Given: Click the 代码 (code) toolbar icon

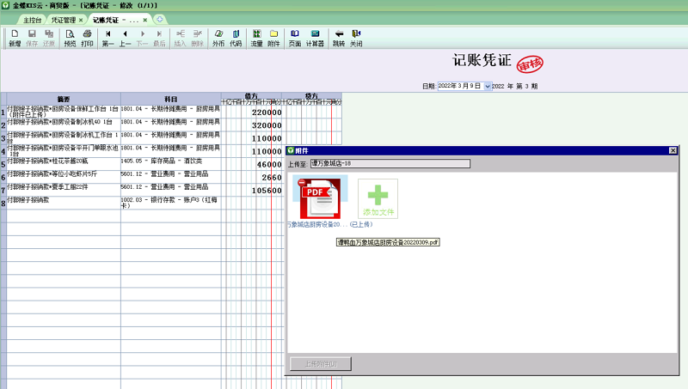Looking at the screenshot, I should (x=236, y=38).
